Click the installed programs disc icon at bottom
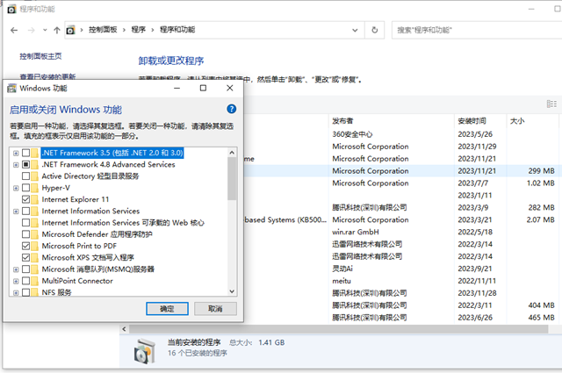Screen dimensions: 562x373 145,351
